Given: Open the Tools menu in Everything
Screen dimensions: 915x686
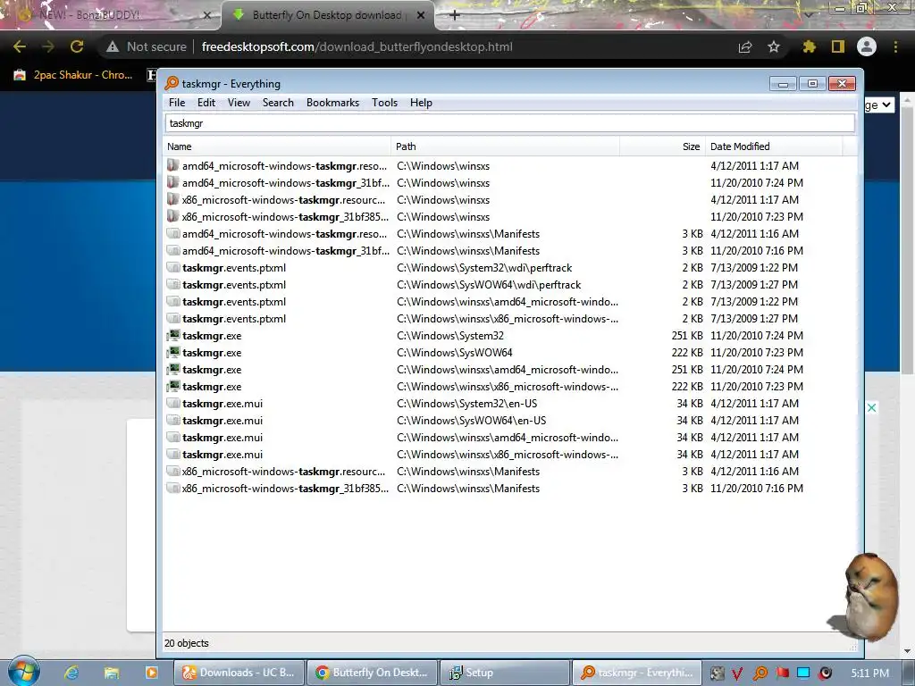Looking at the screenshot, I should tap(384, 103).
